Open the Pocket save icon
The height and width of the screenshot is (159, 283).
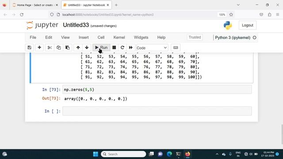(261, 15)
